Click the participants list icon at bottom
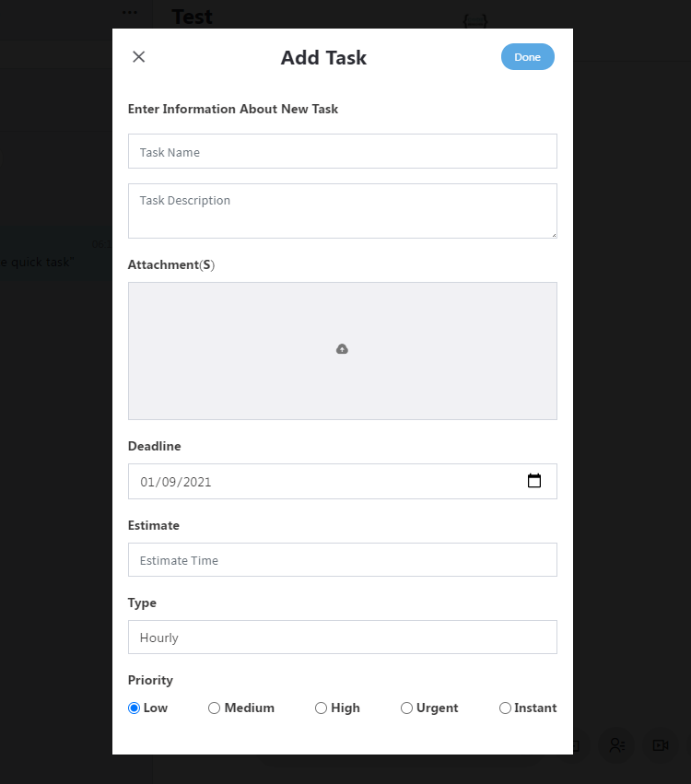 (x=617, y=745)
